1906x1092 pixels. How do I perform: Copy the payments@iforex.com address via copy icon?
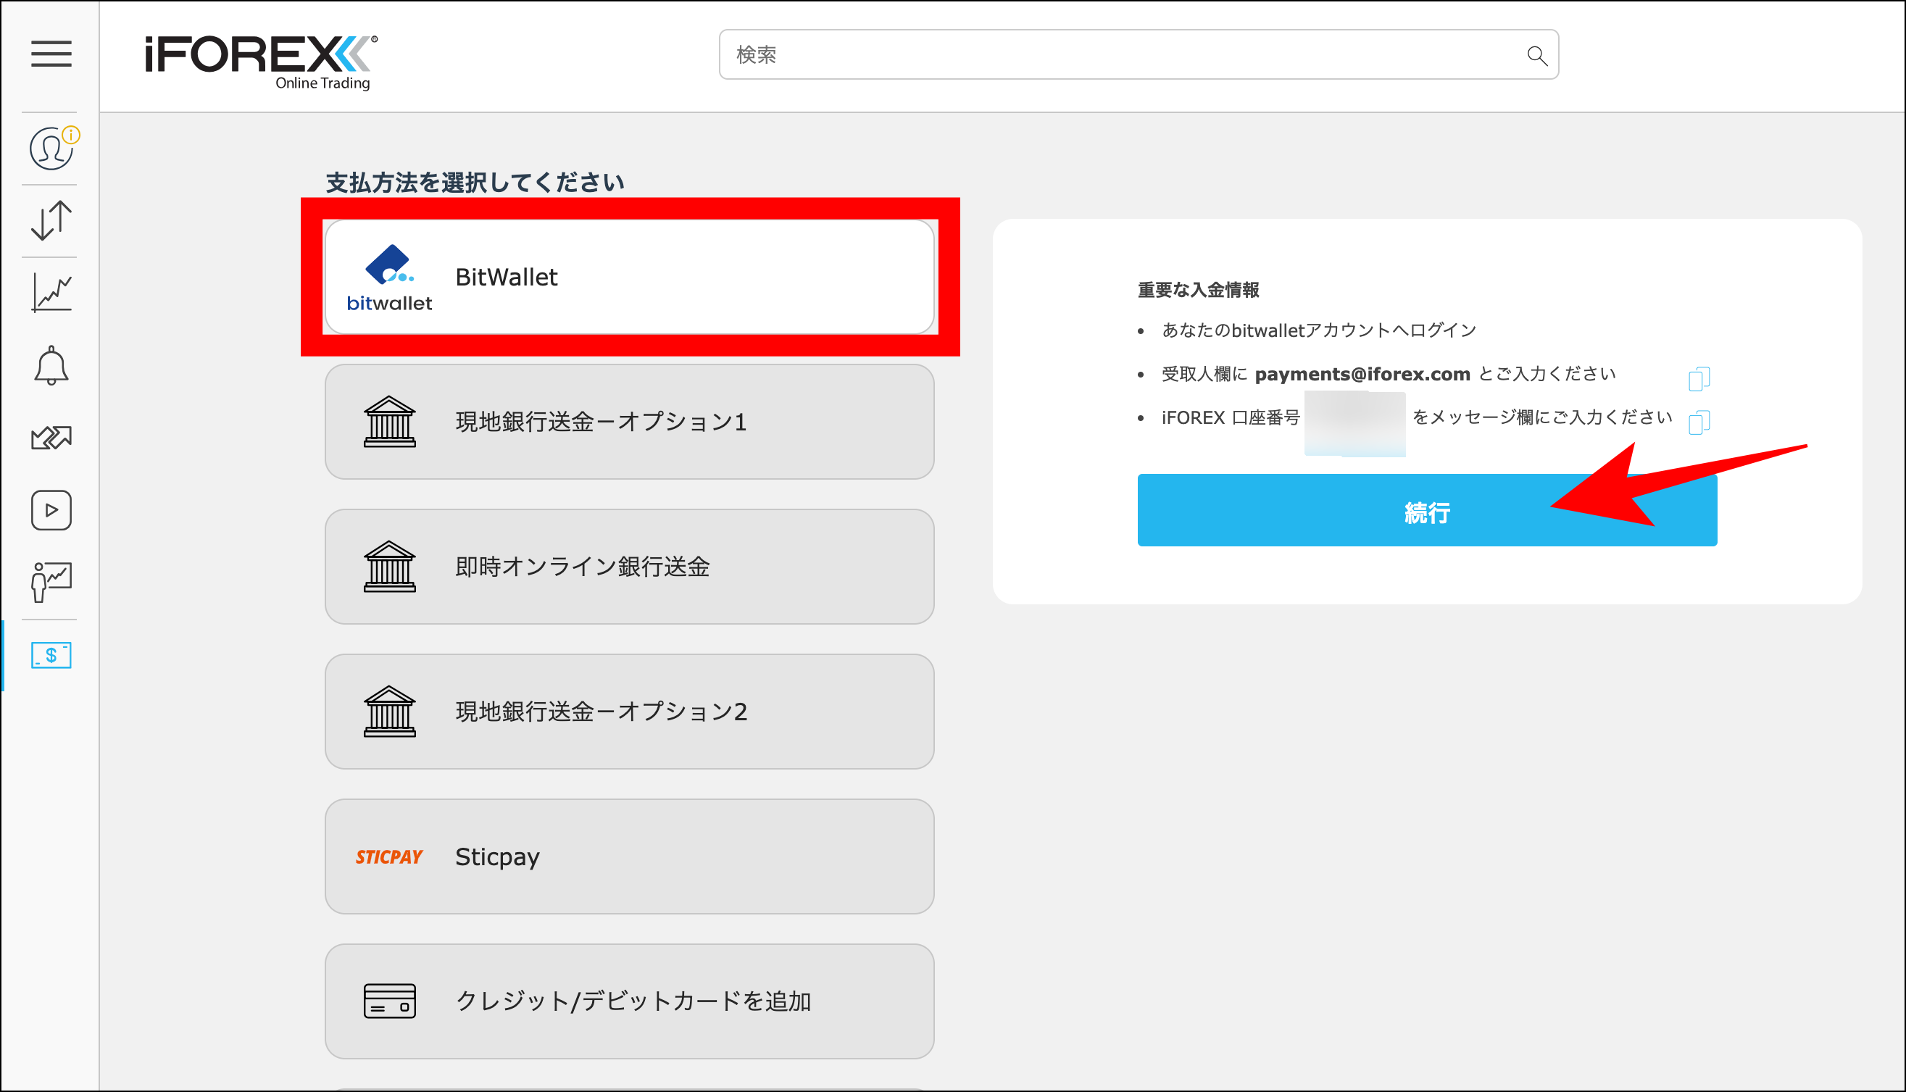[1698, 379]
